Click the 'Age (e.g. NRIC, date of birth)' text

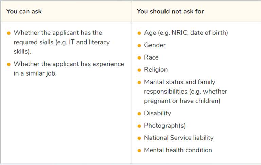pyautogui.click(x=186, y=33)
